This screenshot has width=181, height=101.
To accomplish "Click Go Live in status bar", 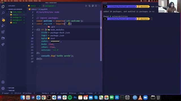I will click(x=72, y=93).
